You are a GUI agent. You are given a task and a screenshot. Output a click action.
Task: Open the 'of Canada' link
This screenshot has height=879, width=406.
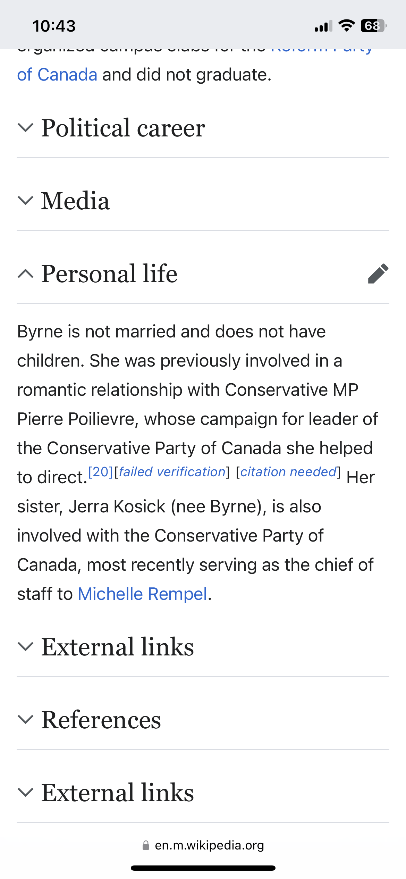[x=57, y=75]
